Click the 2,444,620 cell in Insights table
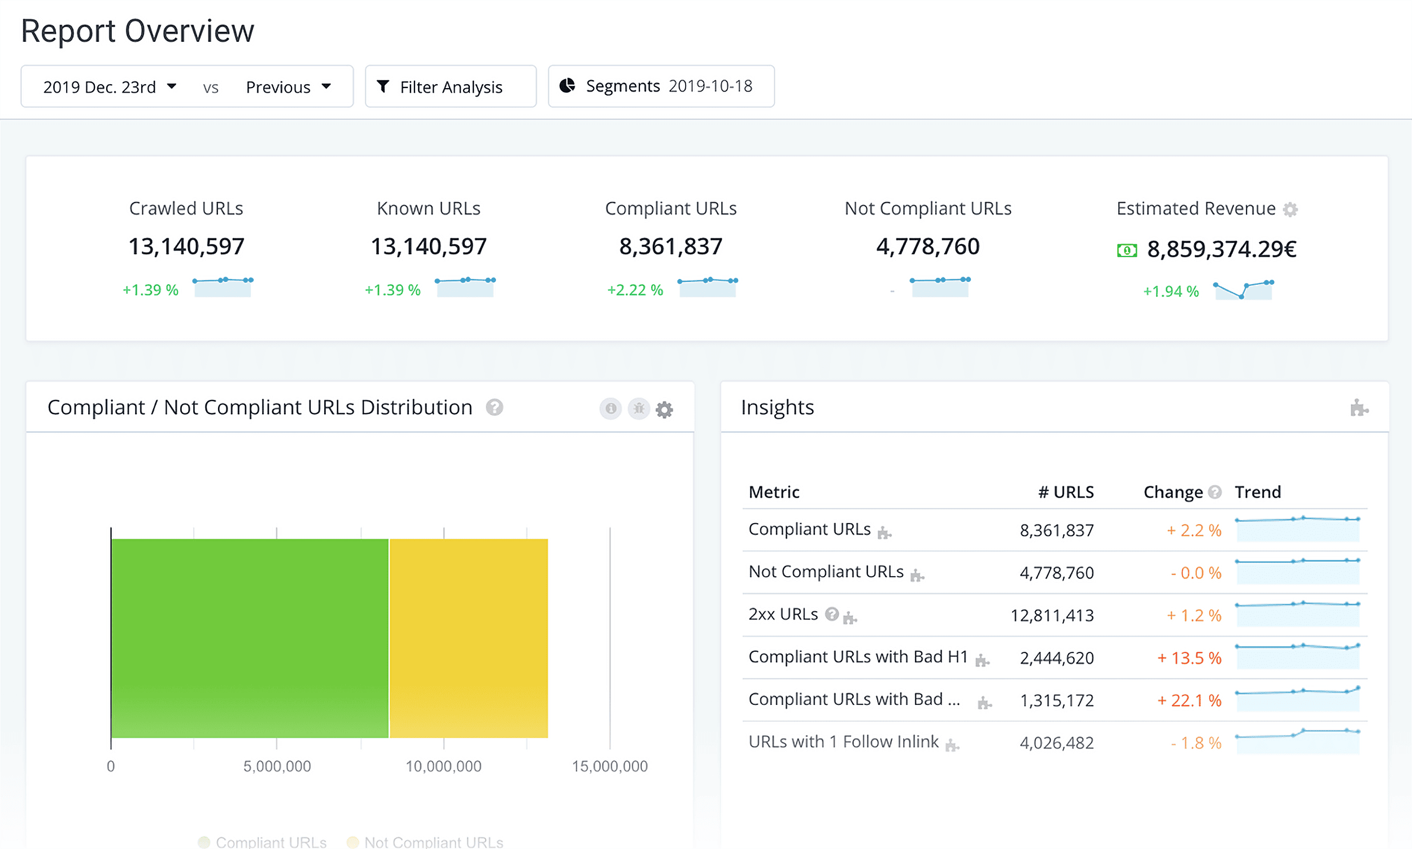Viewport: 1412px width, 849px height. (1057, 658)
